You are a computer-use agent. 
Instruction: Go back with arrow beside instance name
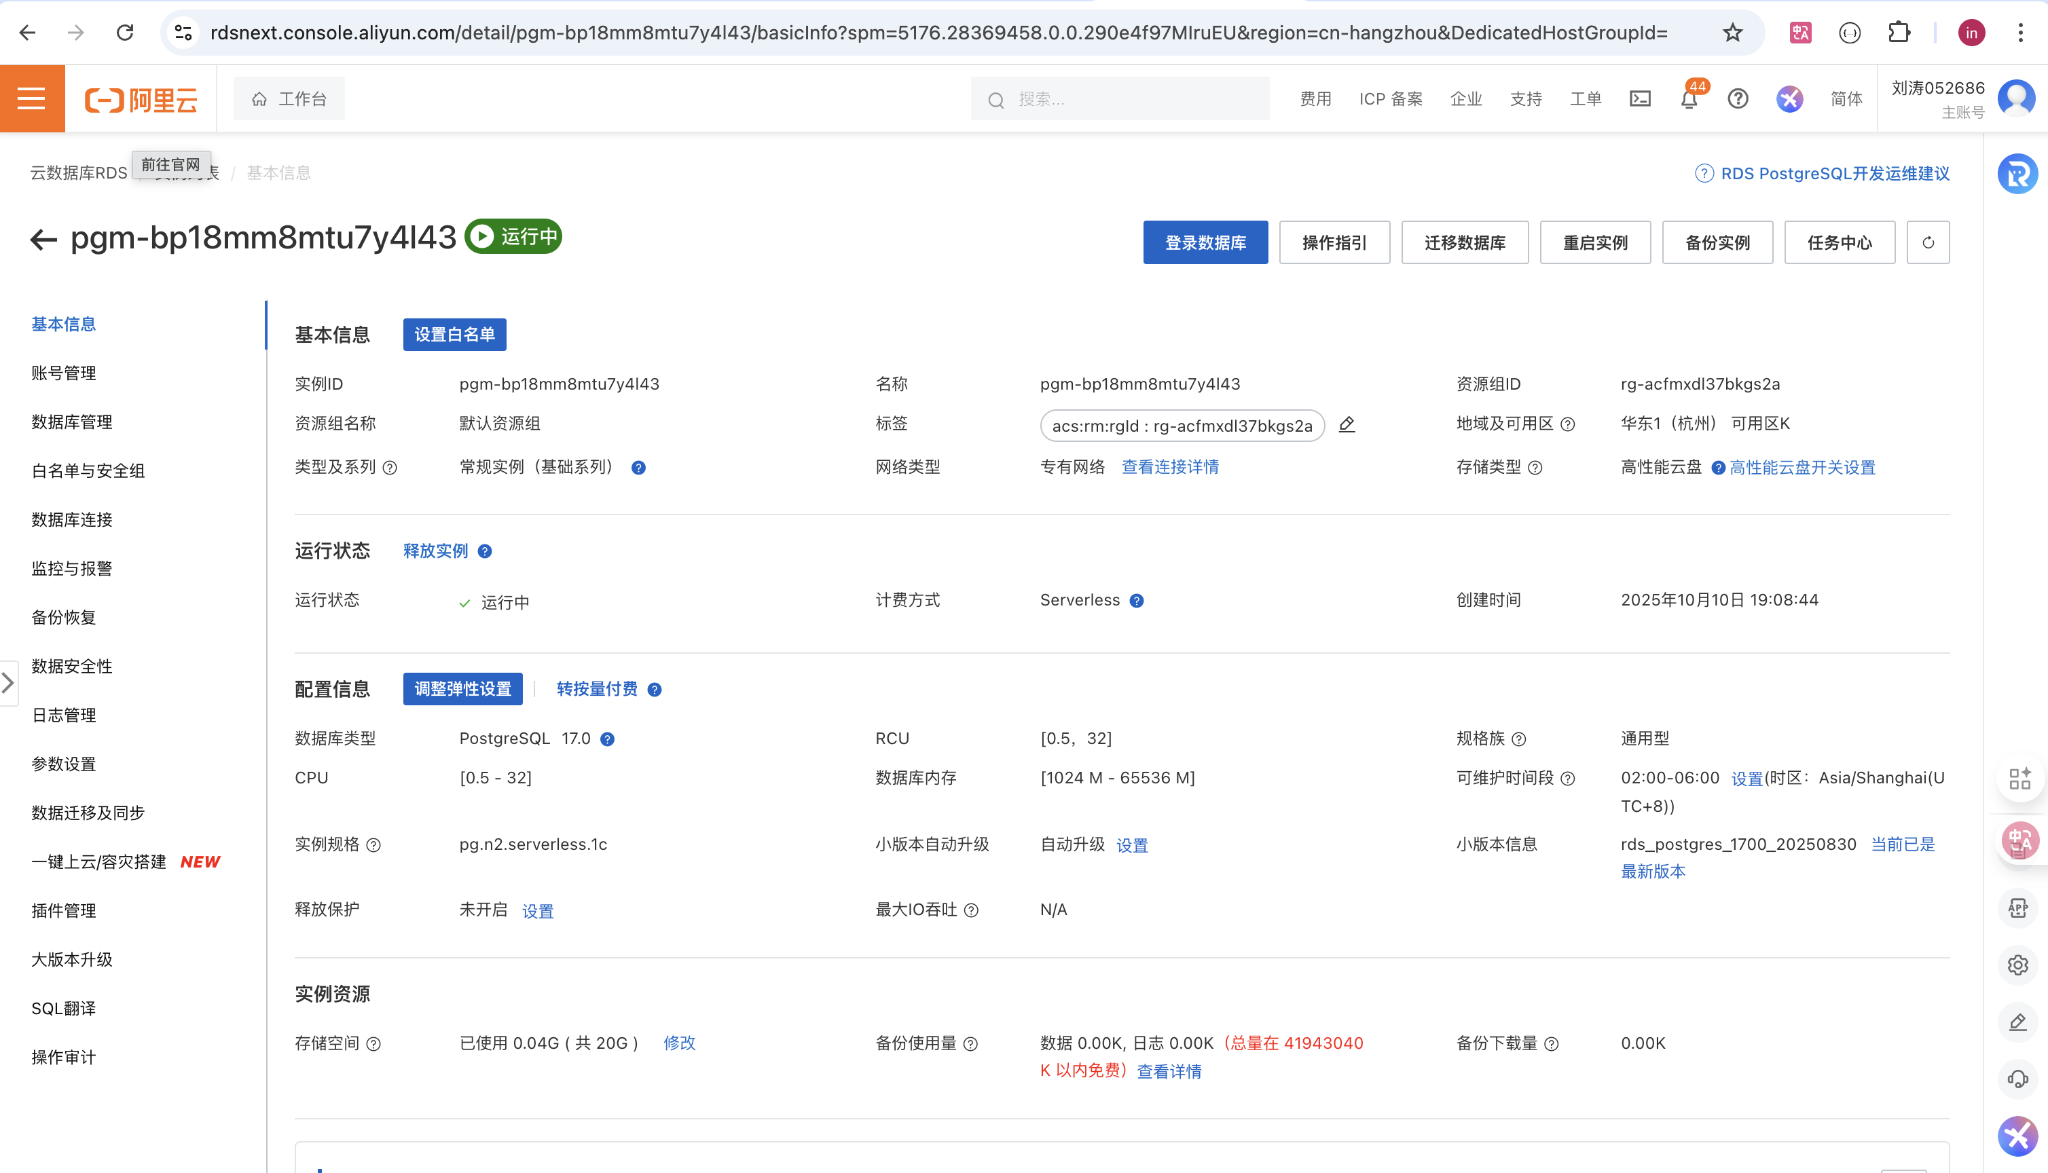[43, 239]
